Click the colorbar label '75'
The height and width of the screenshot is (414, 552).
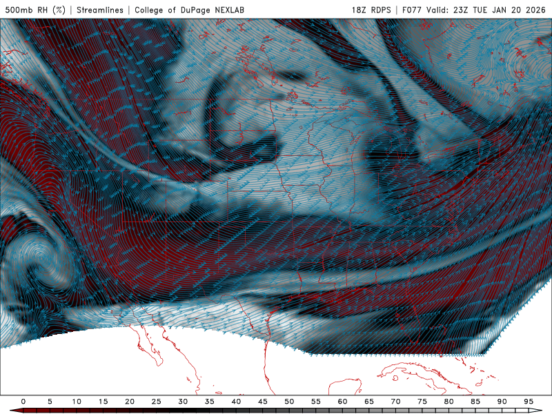pos(422,402)
